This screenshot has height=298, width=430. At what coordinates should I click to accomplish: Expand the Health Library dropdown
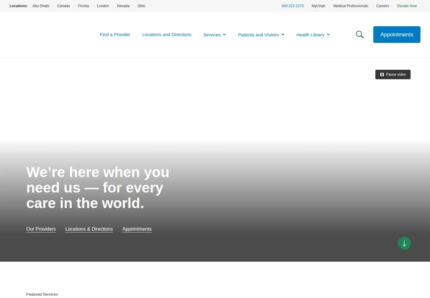tap(313, 35)
